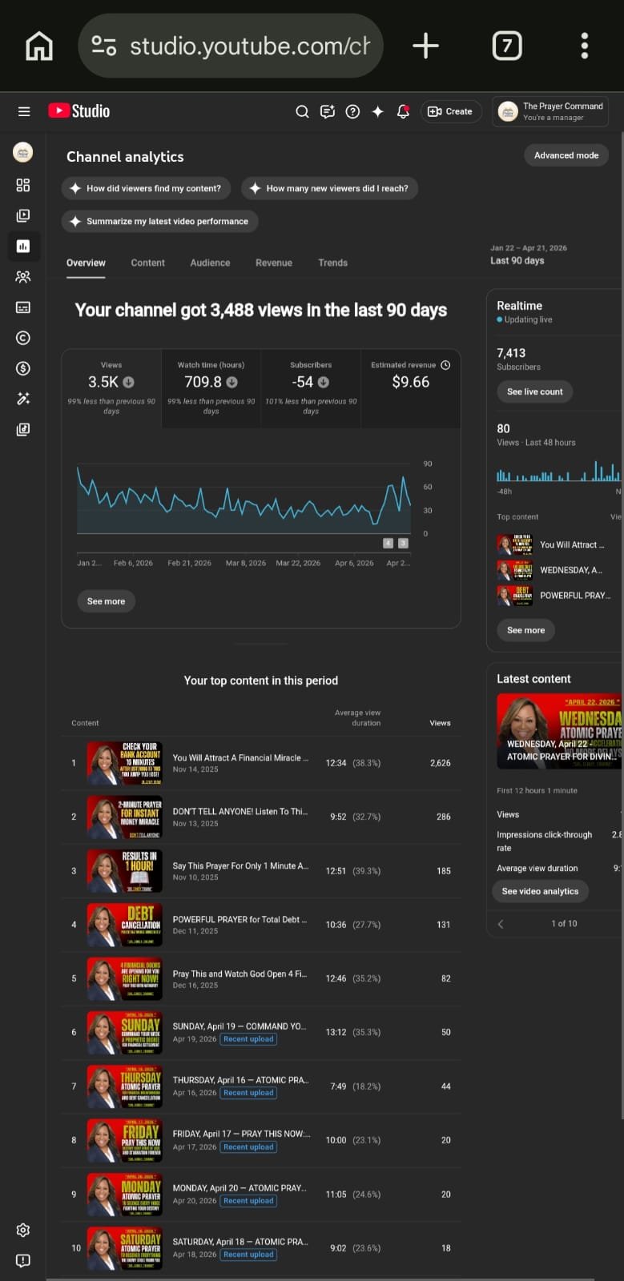The width and height of the screenshot is (624, 1281).
Task: Switch to the Revenue tab
Action: (274, 263)
